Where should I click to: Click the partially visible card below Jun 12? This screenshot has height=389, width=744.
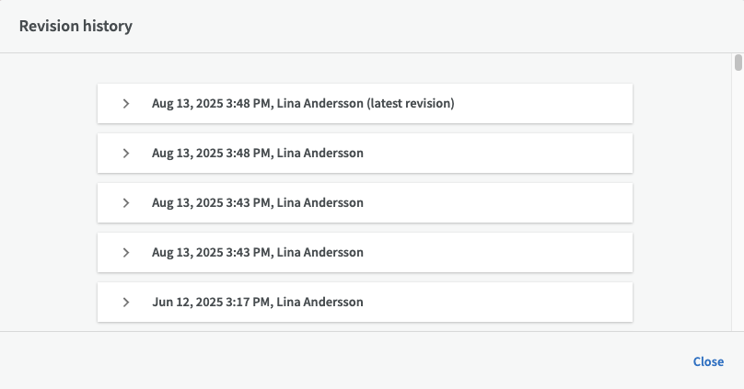[x=365, y=326]
